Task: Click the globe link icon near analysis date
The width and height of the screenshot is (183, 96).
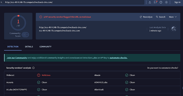Action: 174,29
